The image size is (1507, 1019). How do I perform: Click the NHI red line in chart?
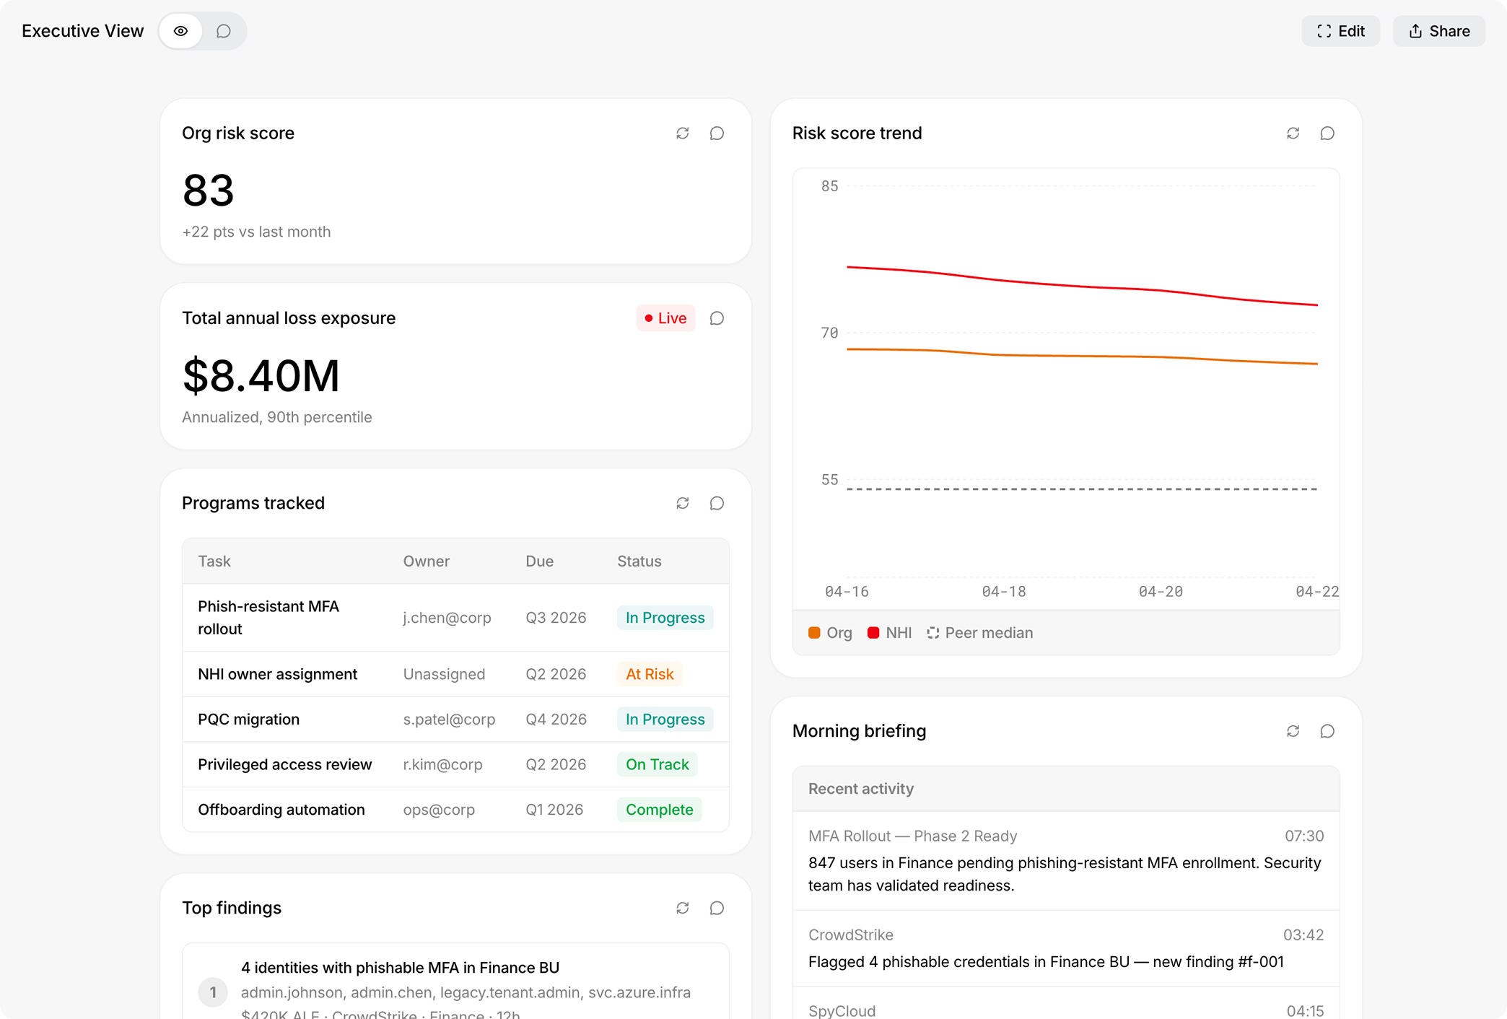pos(1083,285)
